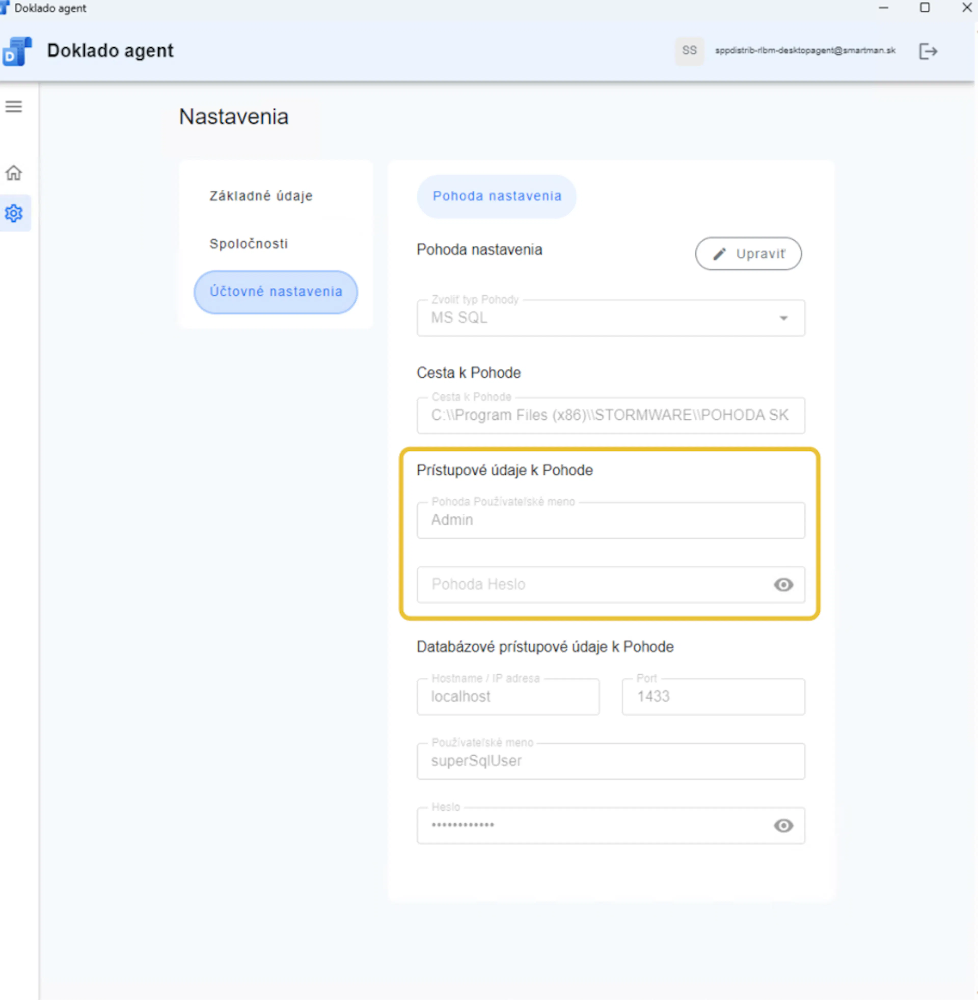The height and width of the screenshot is (1000, 978).
Task: Expand the Zvoliť typ Pohody dropdown
Action: (x=611, y=317)
